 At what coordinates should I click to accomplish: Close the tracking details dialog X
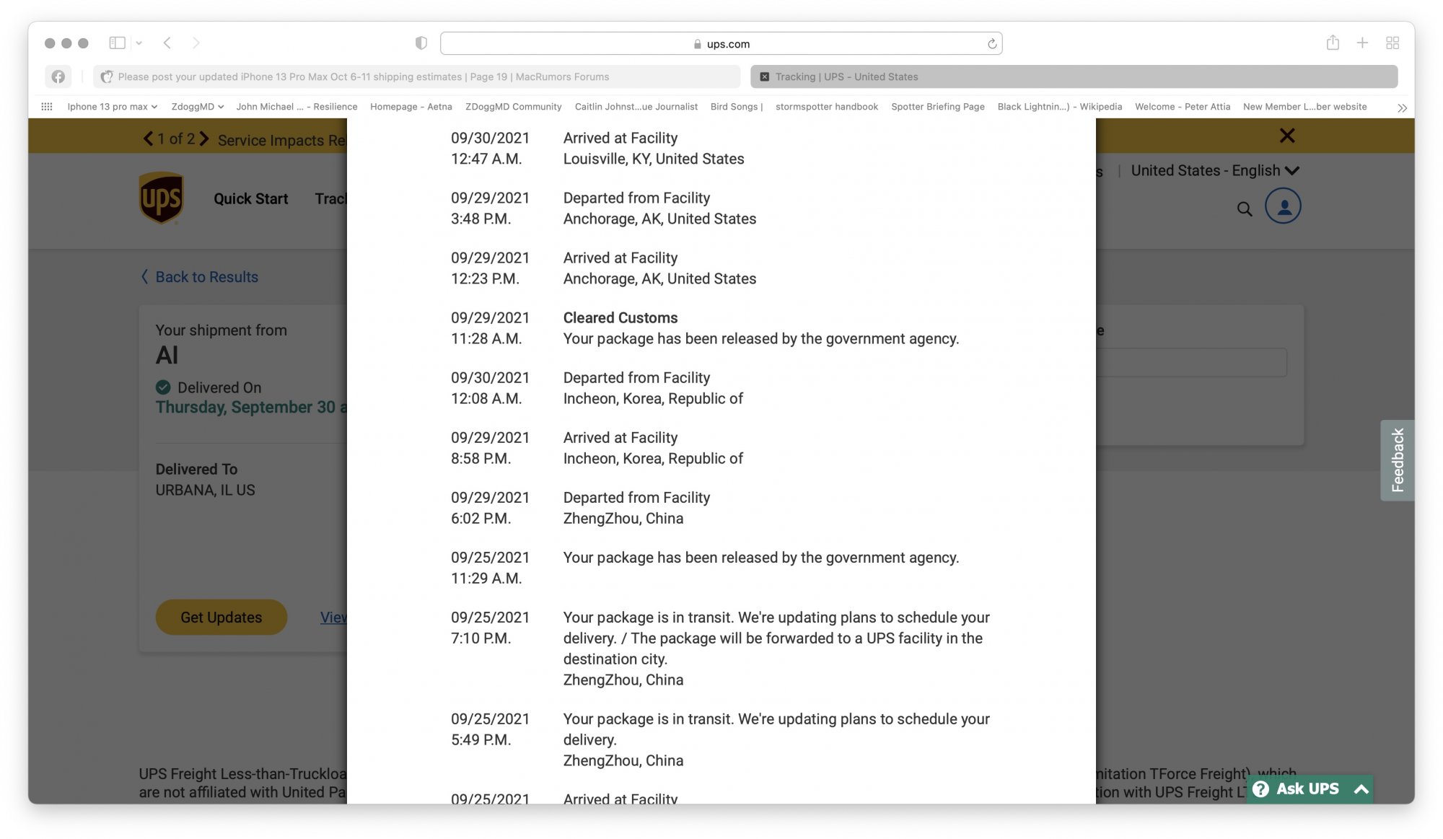click(1287, 136)
